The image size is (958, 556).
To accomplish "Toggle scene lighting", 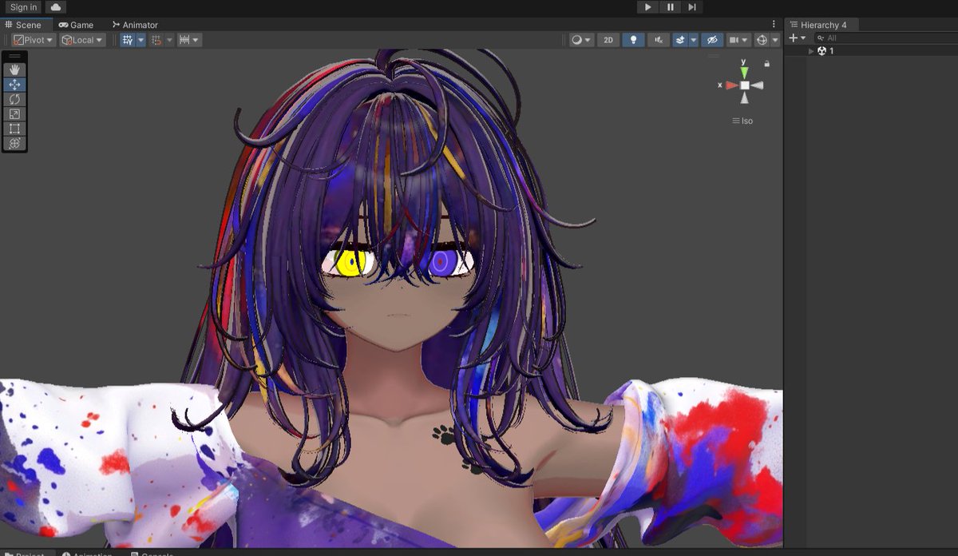I will tap(633, 40).
